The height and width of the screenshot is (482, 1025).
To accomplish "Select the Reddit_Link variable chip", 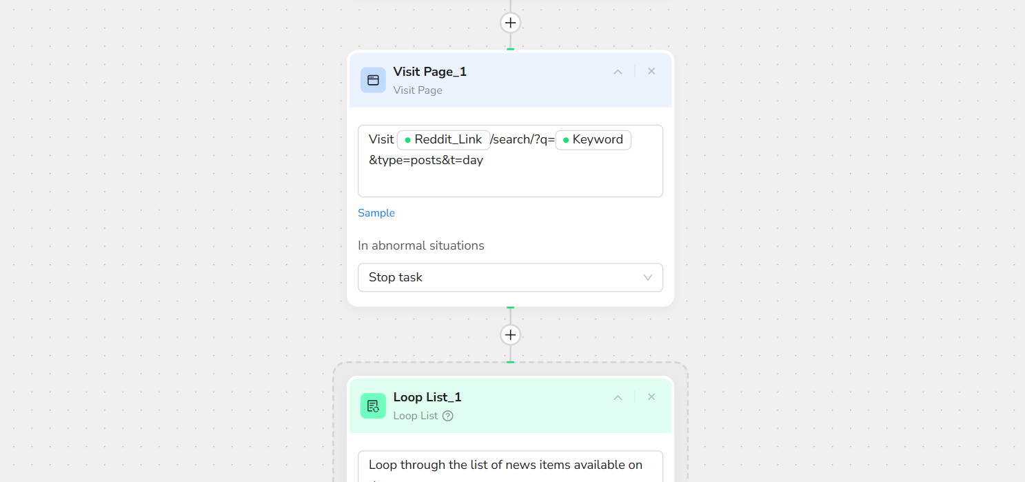I will (x=444, y=140).
